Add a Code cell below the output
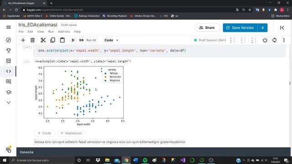This screenshot has width=292, height=164. [44, 133]
